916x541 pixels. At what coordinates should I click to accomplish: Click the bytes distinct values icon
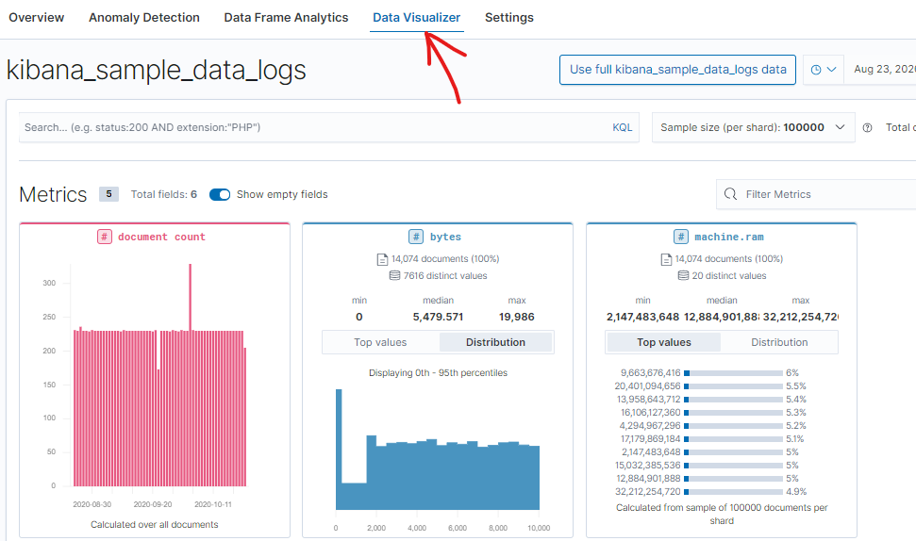click(395, 275)
